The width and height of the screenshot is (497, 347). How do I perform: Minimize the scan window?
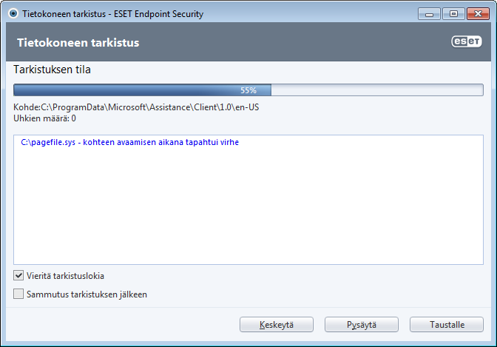pos(429,14)
